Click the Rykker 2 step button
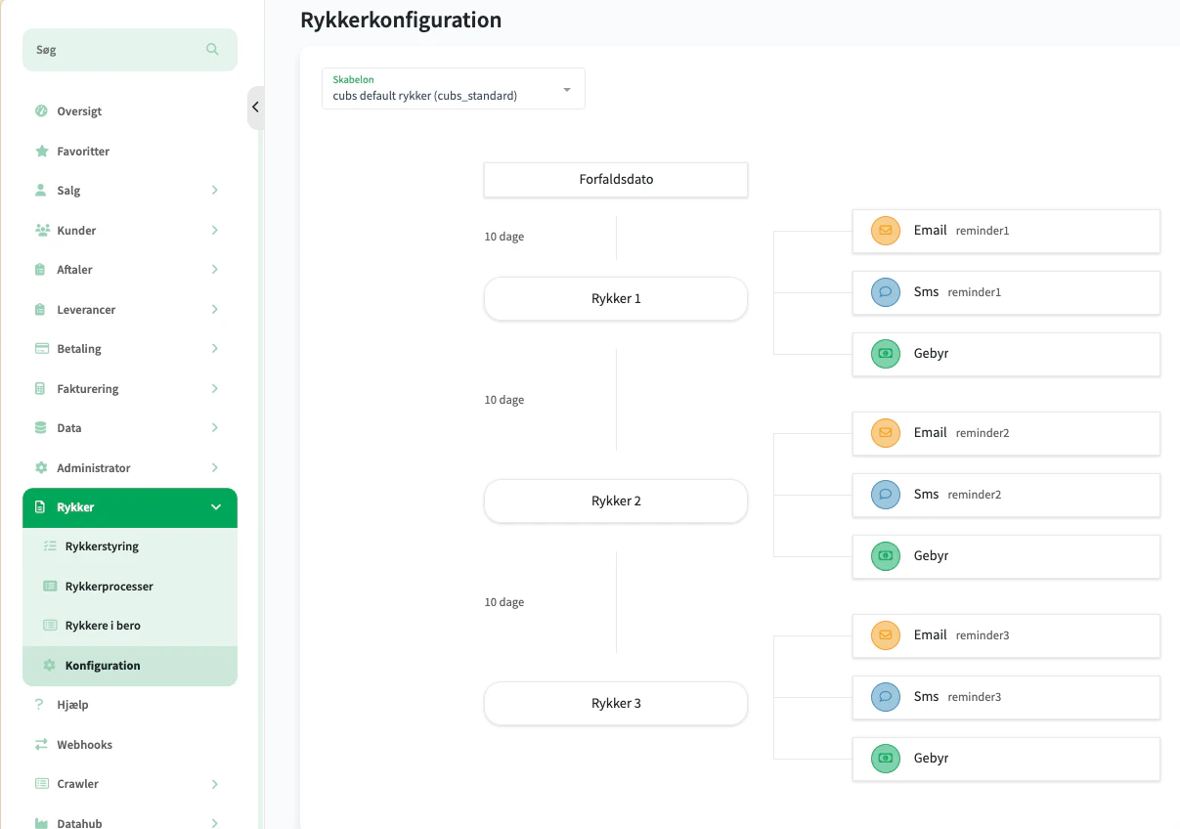Screen dimensions: 1180x829 (616, 502)
